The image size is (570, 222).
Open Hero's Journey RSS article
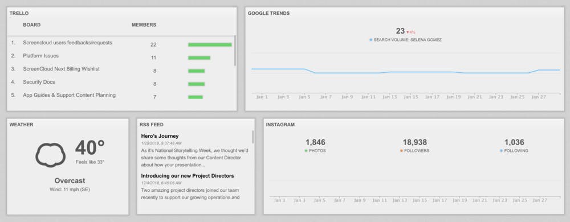coord(160,136)
